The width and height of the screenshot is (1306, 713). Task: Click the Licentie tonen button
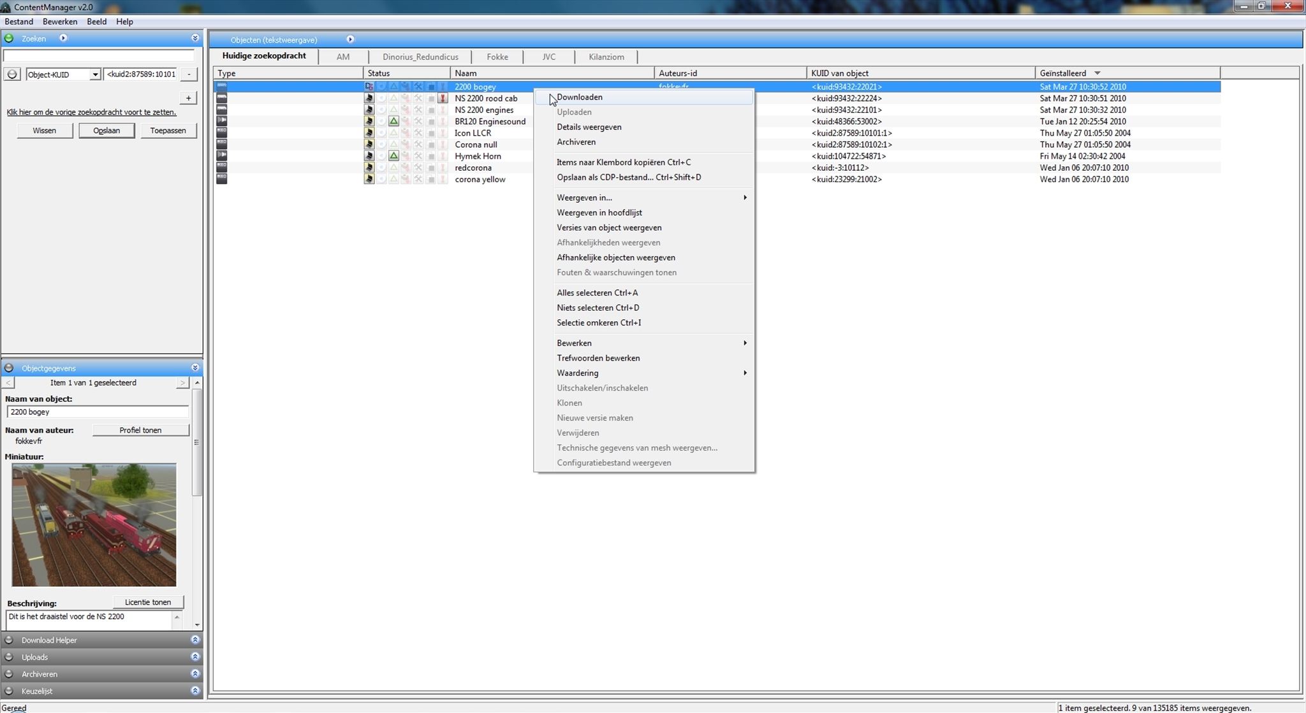coord(148,602)
